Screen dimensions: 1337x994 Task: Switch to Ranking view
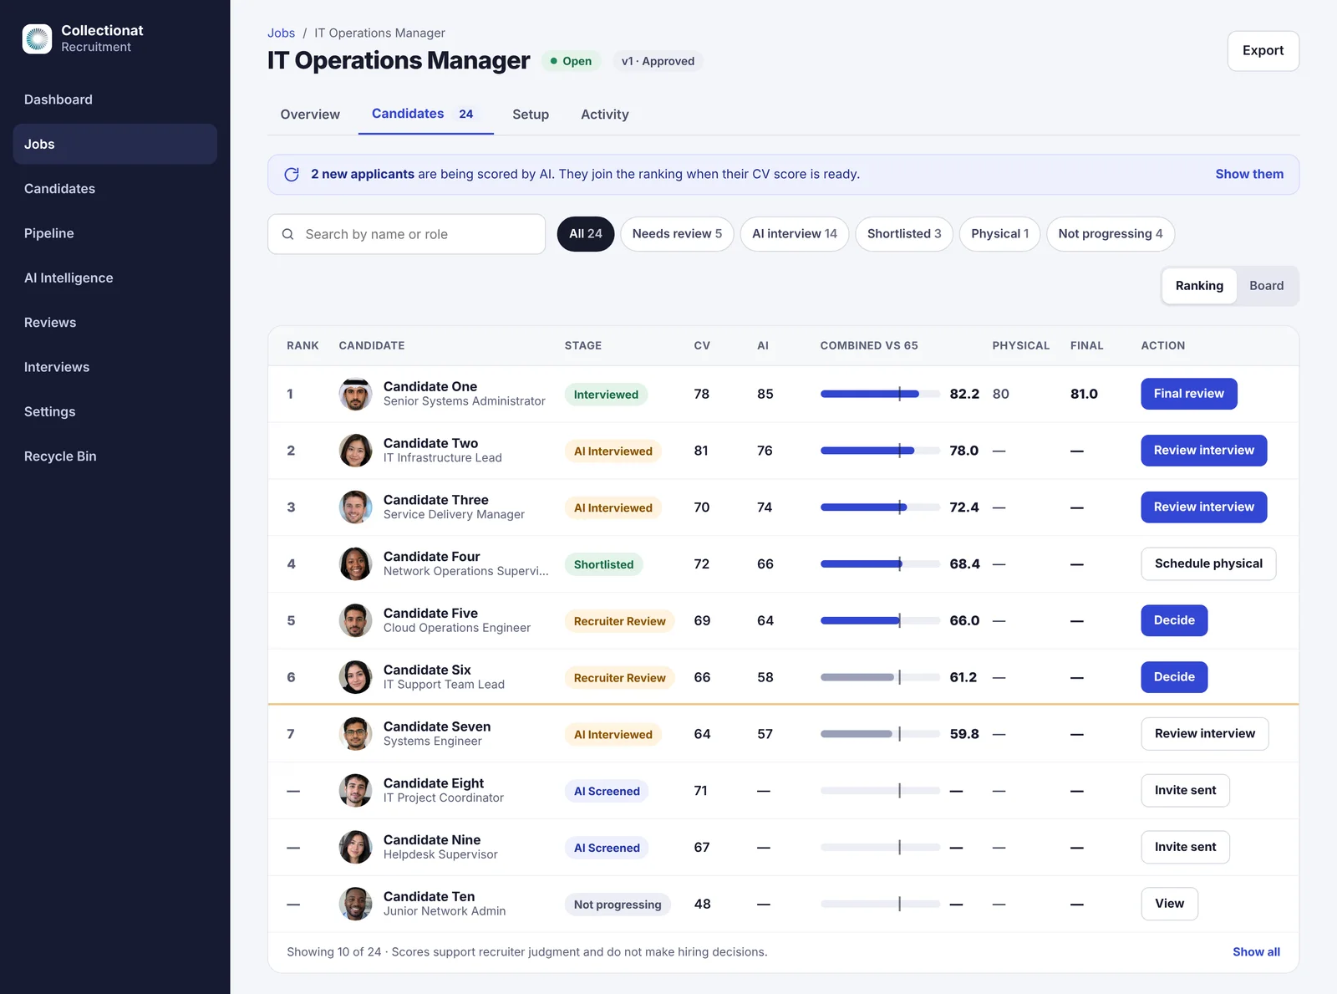[x=1199, y=286]
